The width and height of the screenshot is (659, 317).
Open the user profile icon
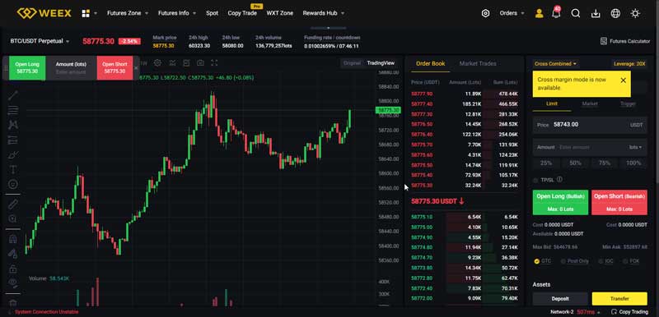540,13
